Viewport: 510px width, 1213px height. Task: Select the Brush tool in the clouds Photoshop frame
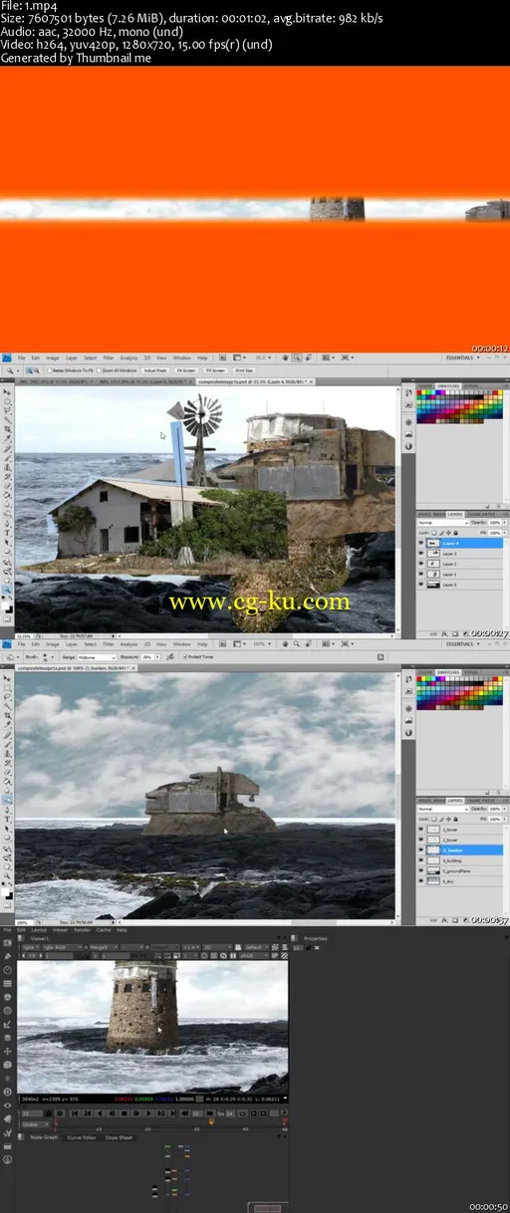pos(7,746)
